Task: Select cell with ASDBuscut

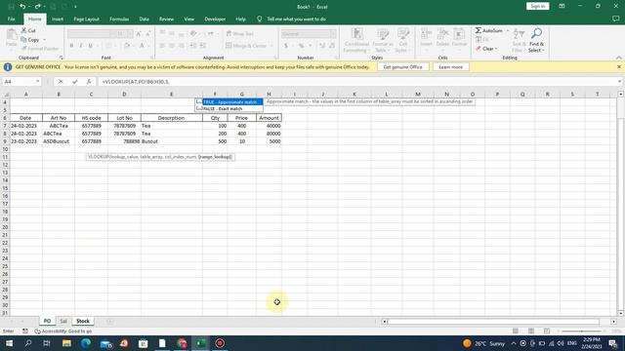Action: point(59,141)
